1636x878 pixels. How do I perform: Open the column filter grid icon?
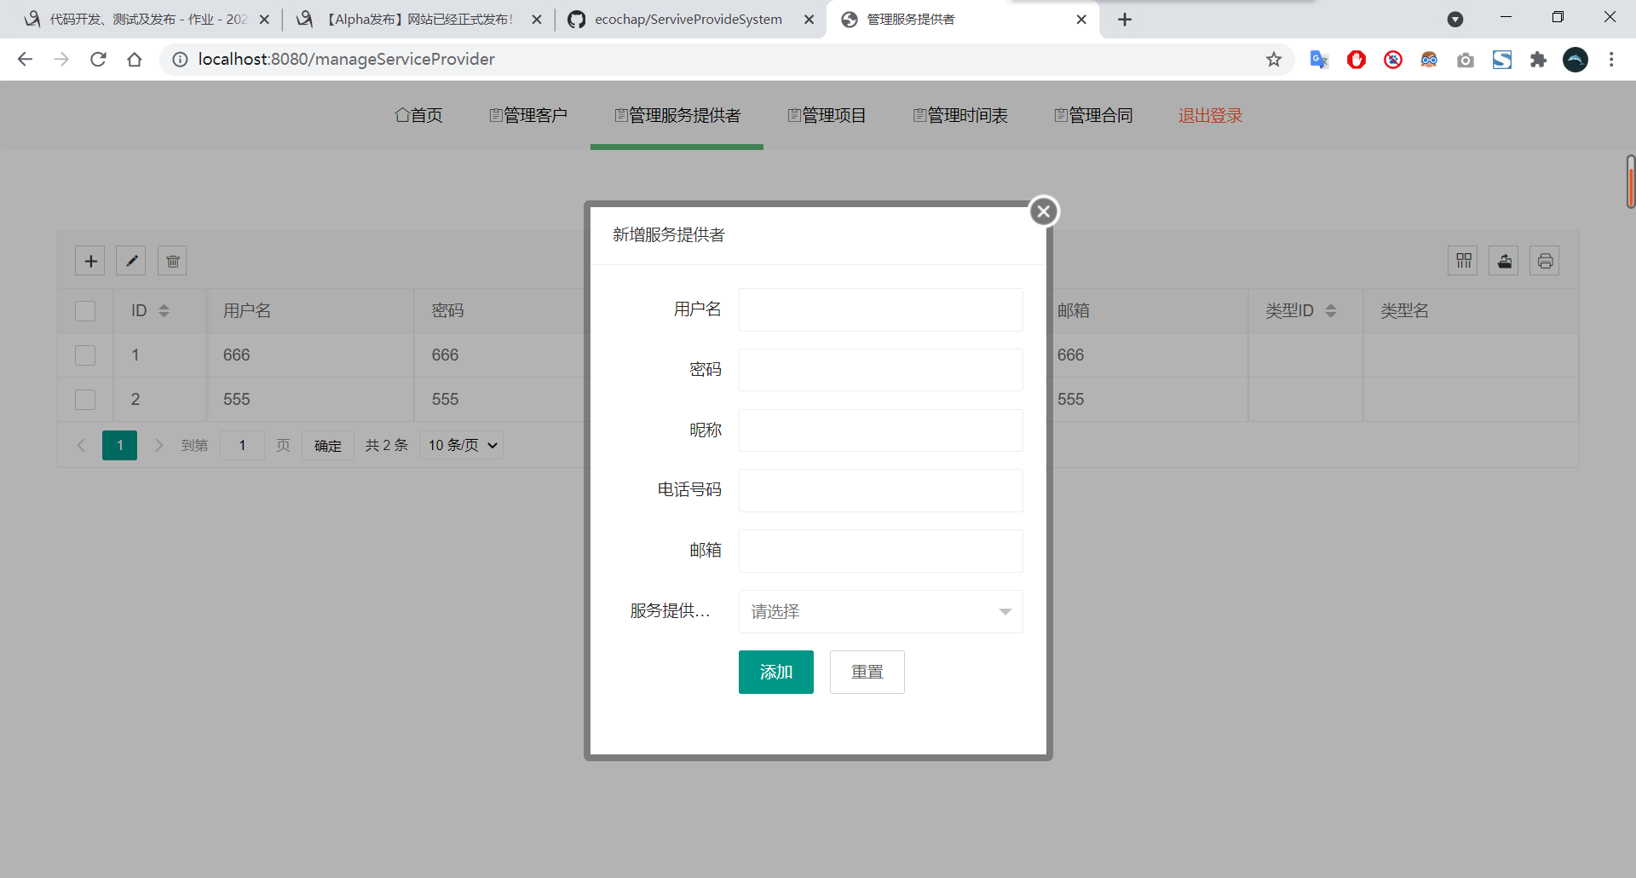click(x=1463, y=261)
